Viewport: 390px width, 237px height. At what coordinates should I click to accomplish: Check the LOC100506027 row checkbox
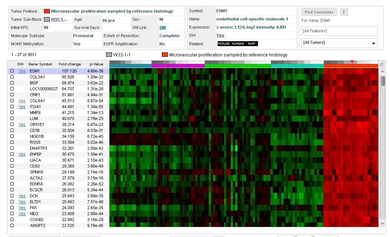click(12, 89)
